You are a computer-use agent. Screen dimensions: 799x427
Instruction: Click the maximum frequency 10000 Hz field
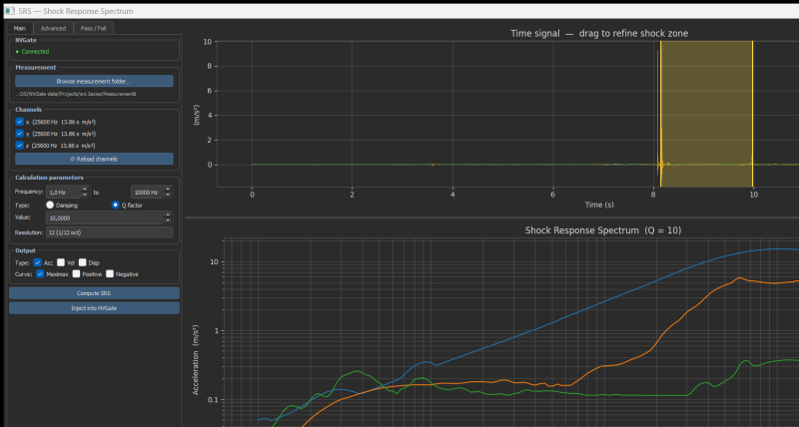click(147, 192)
